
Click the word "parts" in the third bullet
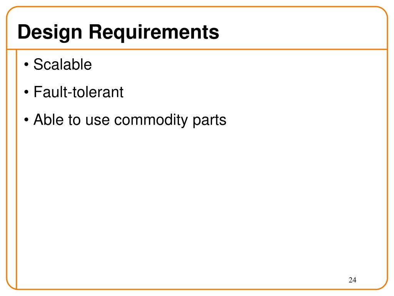click(x=210, y=120)
